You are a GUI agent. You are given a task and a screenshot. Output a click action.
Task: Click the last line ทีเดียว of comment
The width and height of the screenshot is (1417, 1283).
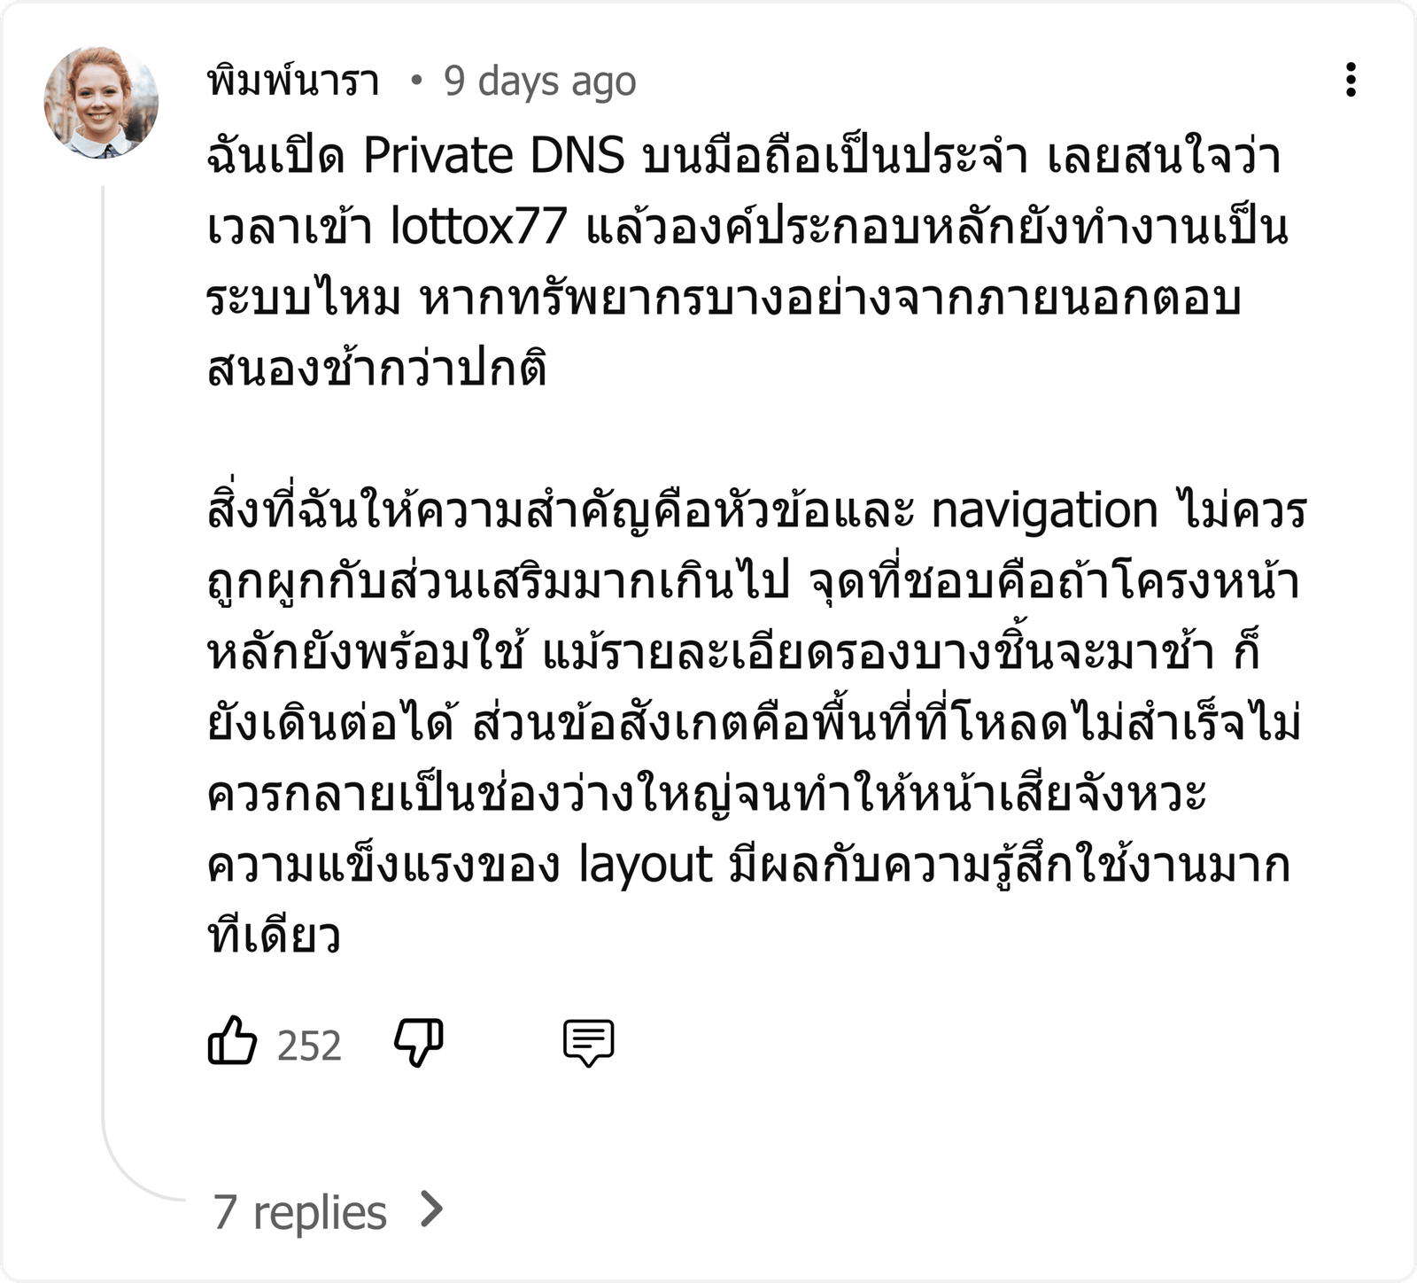tap(274, 937)
